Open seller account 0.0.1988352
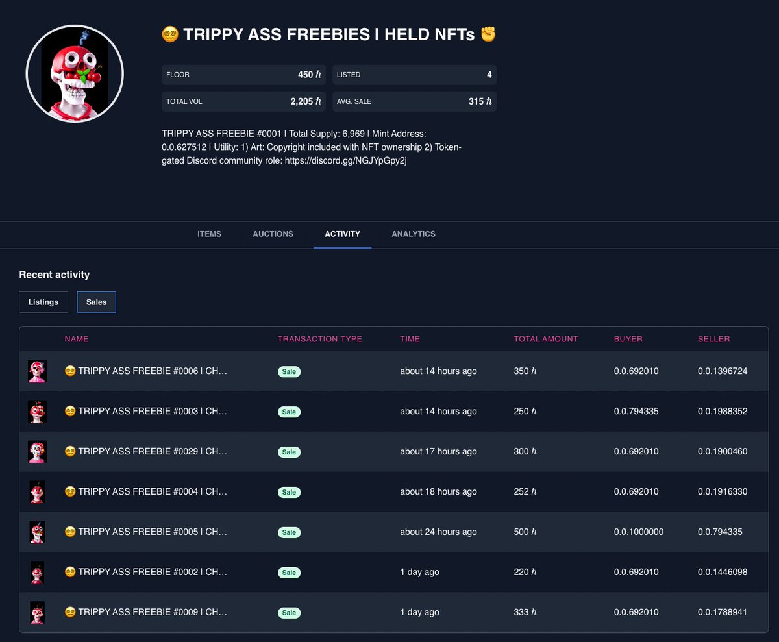This screenshot has height=642, width=779. [x=723, y=412]
